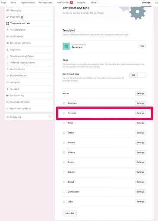Image resolution: width=158 pixels, height=221 pixels.
Task: Click the Appointment settings icon
Action: click(7, 108)
